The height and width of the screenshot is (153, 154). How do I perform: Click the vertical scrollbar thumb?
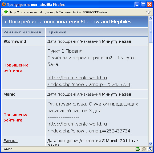tap(151, 31)
